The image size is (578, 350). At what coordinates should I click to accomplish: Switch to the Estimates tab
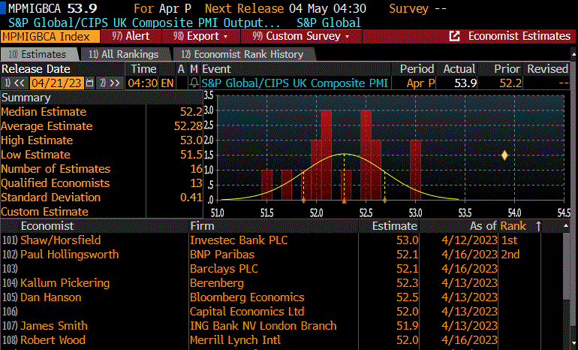click(x=40, y=54)
